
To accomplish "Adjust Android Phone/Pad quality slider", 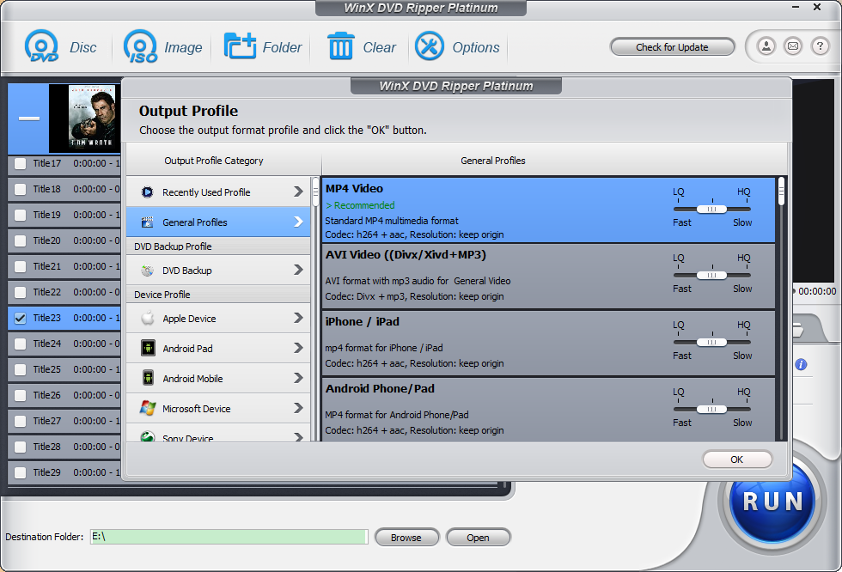I will click(x=711, y=410).
